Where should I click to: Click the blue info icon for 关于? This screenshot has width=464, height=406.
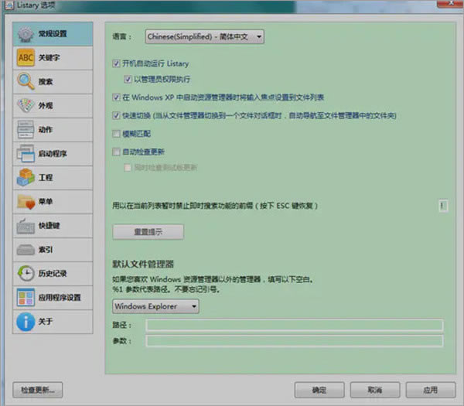(26, 322)
